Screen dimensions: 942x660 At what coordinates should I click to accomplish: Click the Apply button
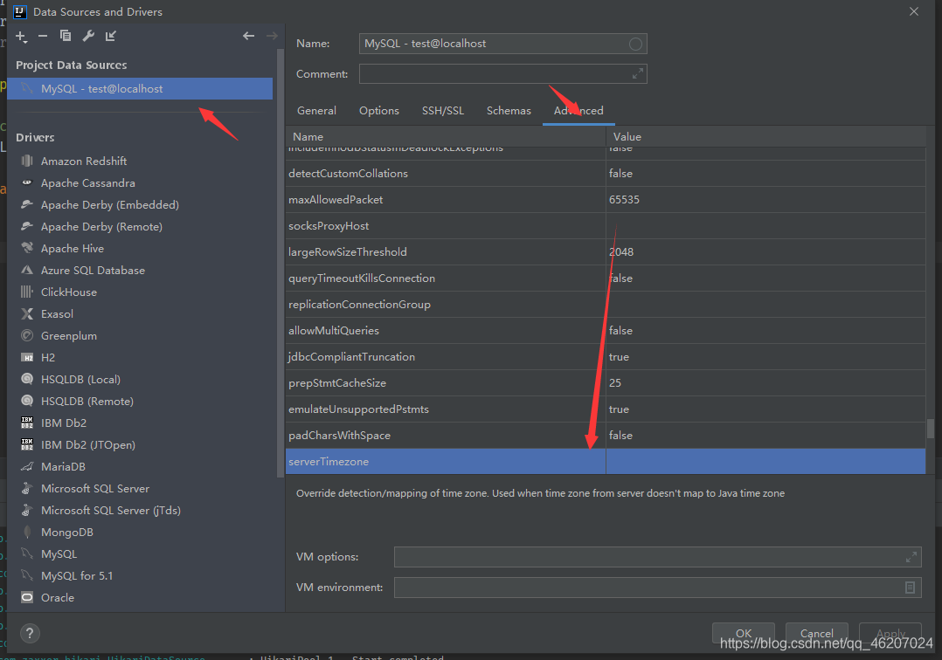point(890,633)
